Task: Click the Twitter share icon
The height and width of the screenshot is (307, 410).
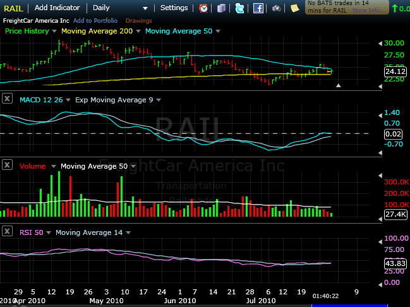Action: (x=239, y=8)
